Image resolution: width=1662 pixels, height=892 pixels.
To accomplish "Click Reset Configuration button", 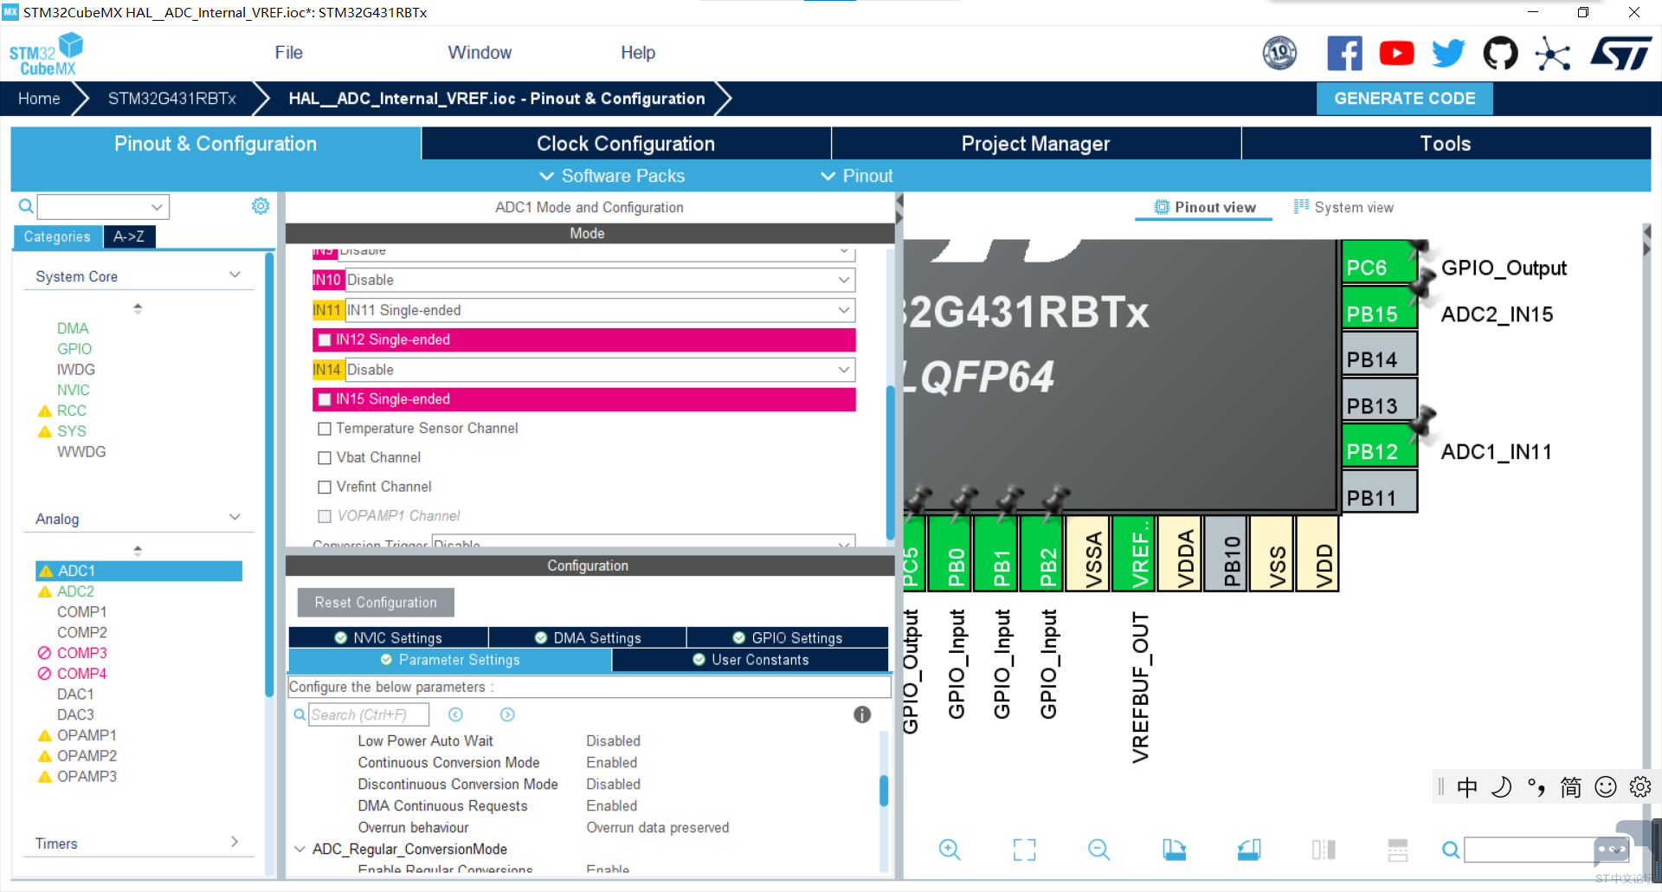I will (x=376, y=603).
